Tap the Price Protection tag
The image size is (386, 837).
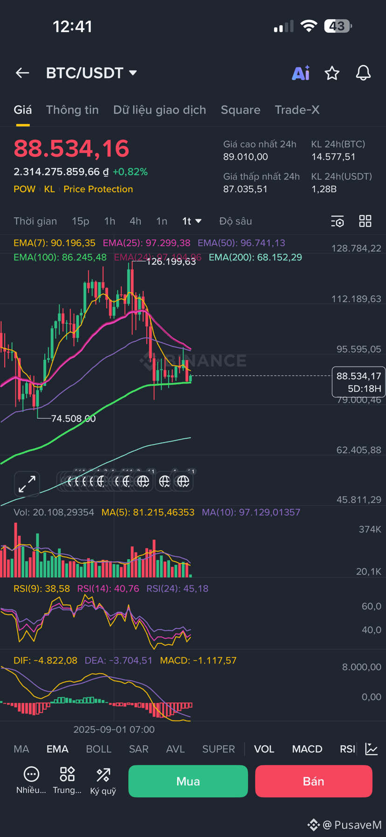pyautogui.click(x=98, y=189)
